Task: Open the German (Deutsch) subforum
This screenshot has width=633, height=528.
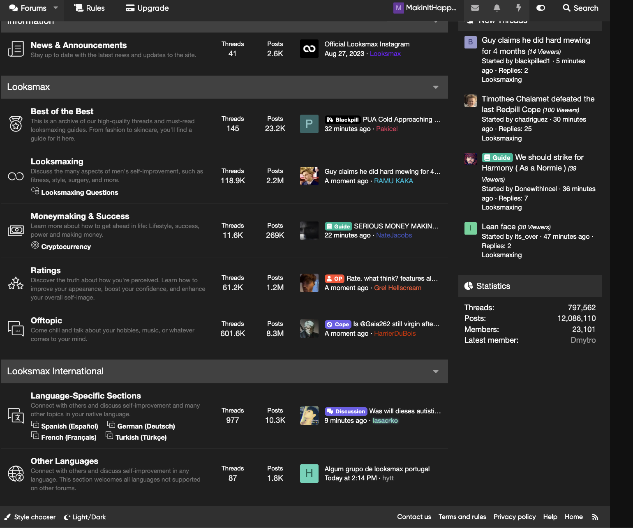Action: [146, 426]
